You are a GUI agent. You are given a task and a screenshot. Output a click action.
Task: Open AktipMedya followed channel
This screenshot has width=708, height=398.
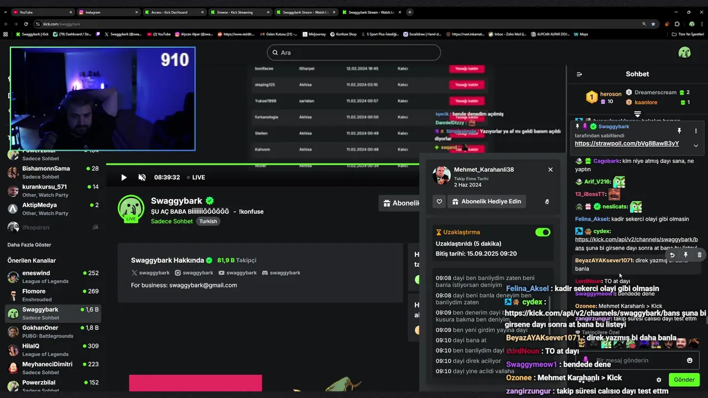pos(53,209)
